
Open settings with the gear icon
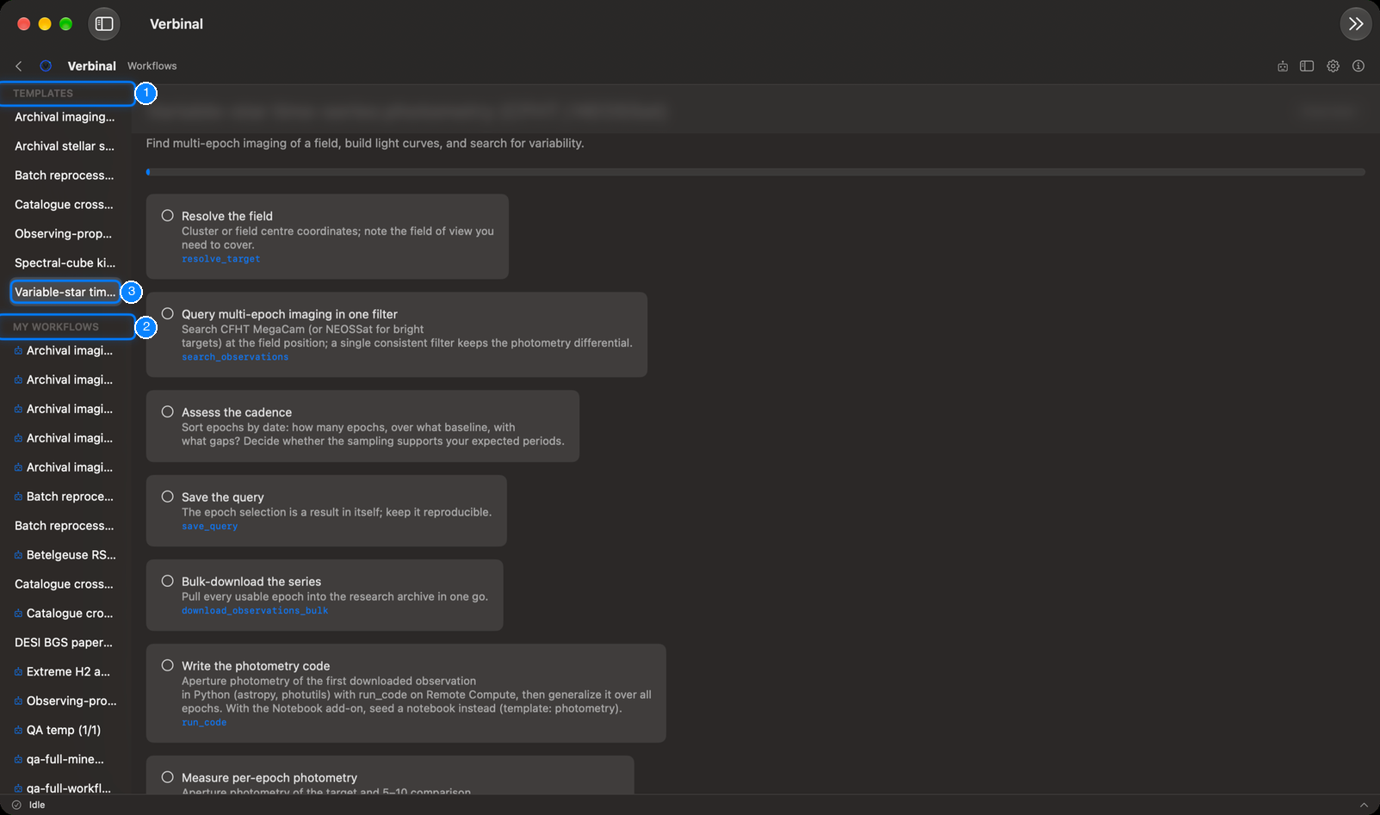[1333, 66]
